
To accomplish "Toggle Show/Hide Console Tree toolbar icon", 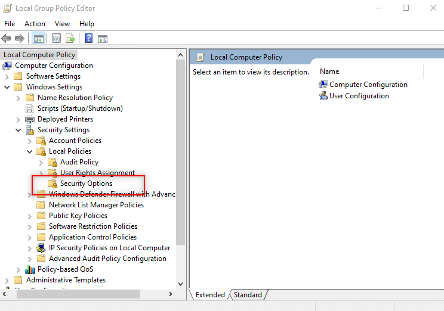I will point(39,39).
